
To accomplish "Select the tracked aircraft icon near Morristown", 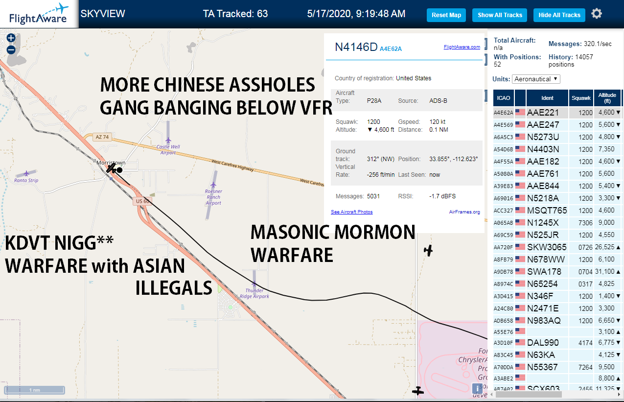I will coord(112,168).
